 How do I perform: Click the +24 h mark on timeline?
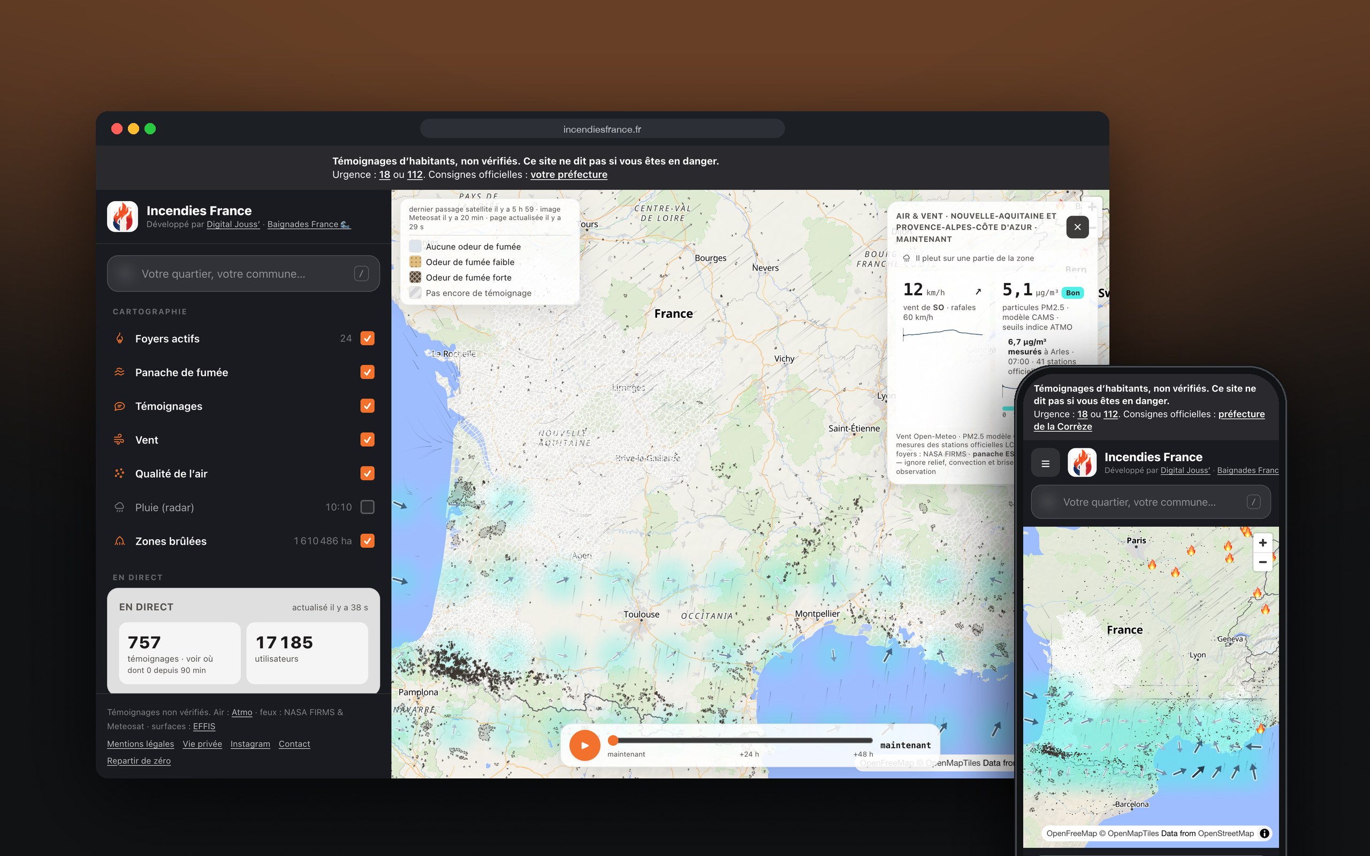point(749,754)
